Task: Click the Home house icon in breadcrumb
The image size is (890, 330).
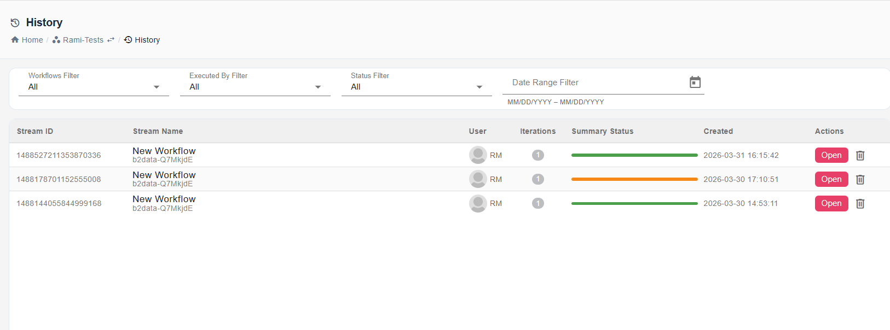Action: 15,40
